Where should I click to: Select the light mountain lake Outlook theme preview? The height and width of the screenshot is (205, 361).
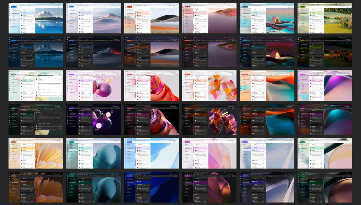pos(36,18)
